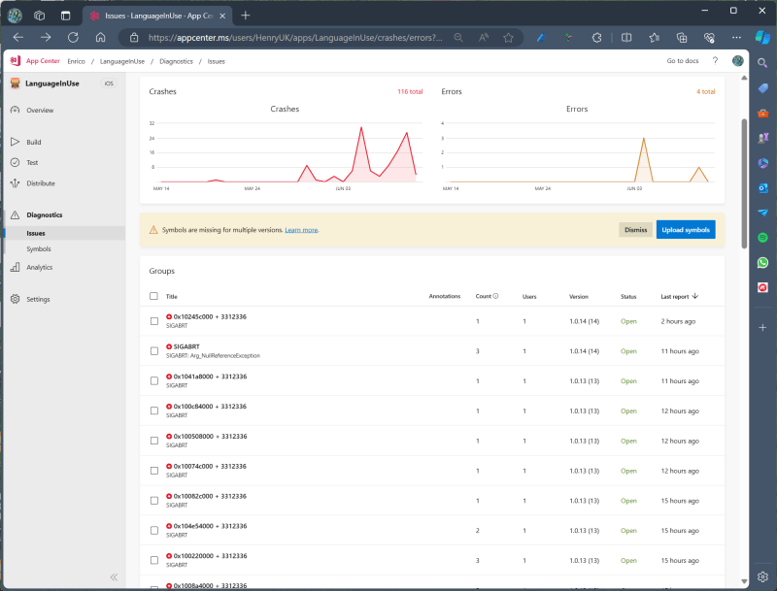Screen dimensions: 777x591
Task: Collapse the sidebar with double chevron
Action: [114, 577]
